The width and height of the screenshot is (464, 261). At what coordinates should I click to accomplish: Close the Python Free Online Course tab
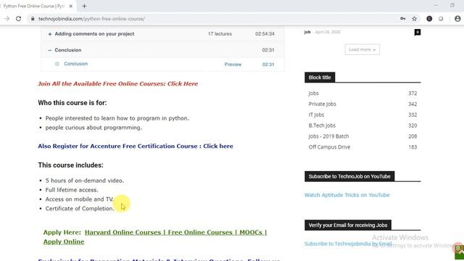(71, 6)
